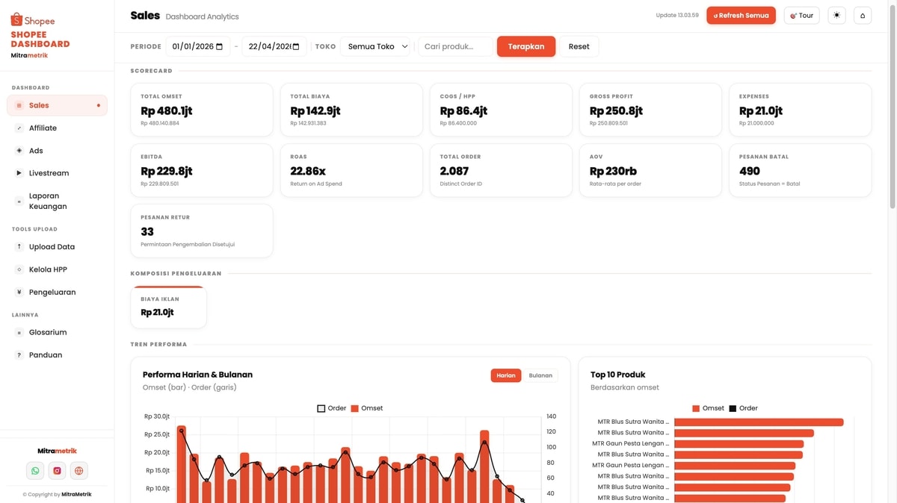Open the end date calendar picker
The width and height of the screenshot is (897, 503).
coord(295,46)
